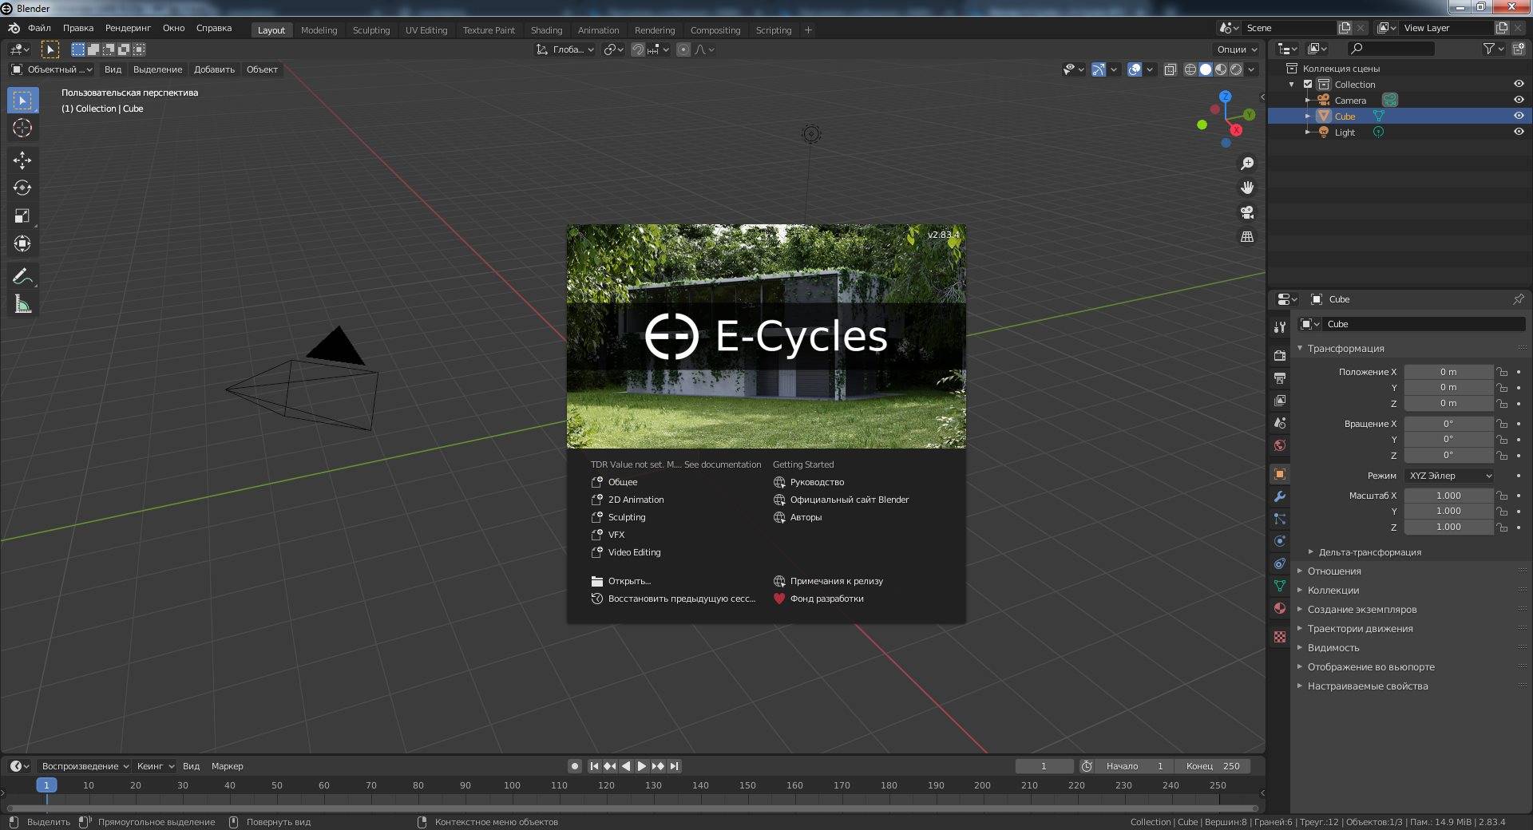
Task: Select the Select Box tool
Action: pos(22,100)
